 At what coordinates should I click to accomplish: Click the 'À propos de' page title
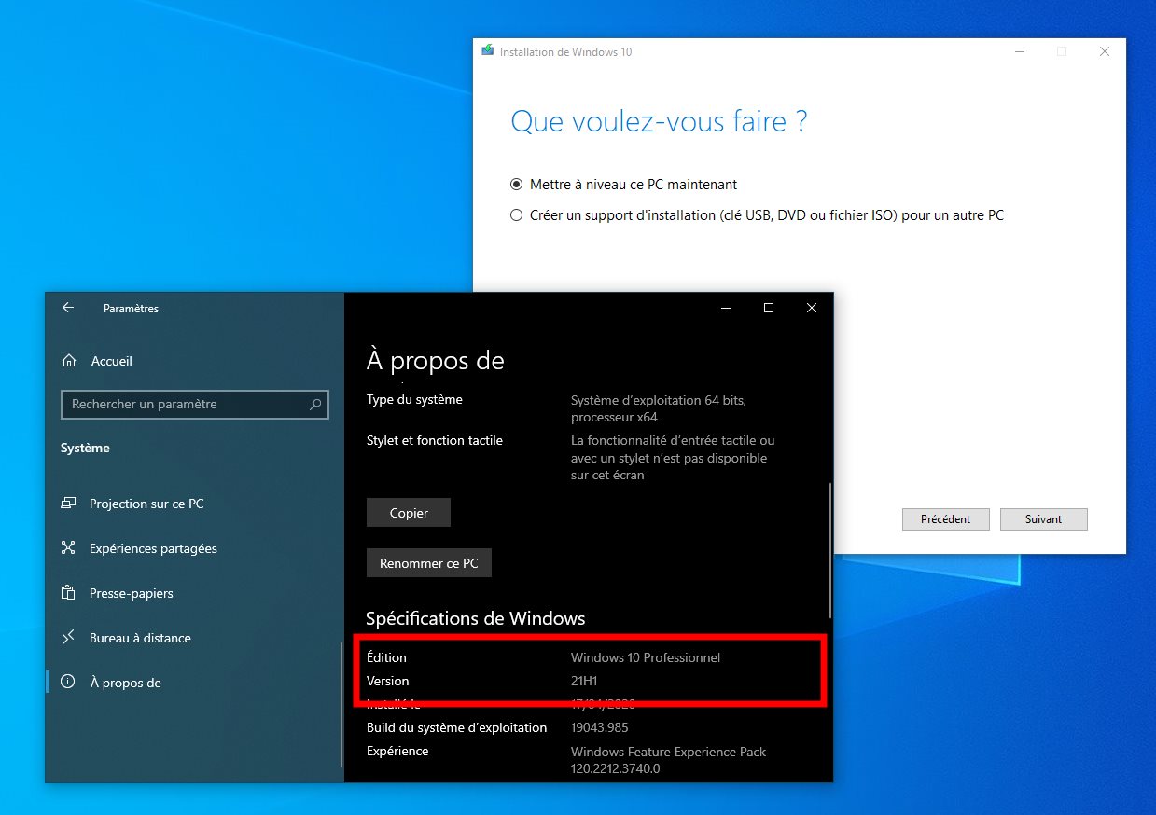[436, 361]
